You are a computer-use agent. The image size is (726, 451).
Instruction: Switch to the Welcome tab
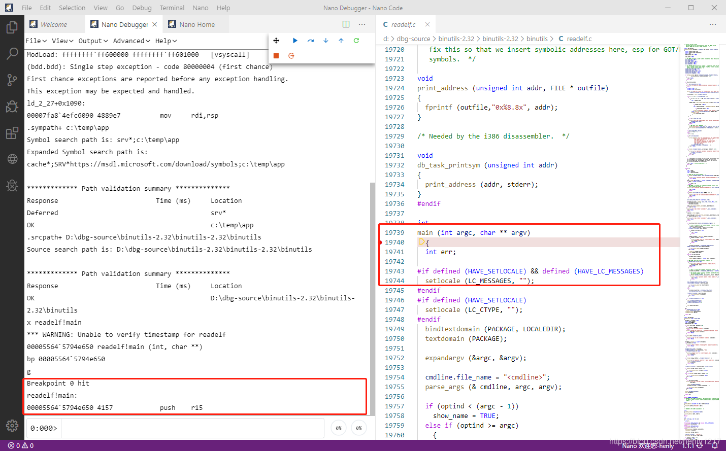(54, 24)
